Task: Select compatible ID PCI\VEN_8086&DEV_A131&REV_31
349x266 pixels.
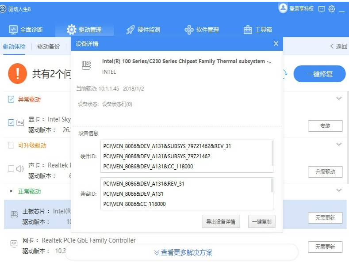Action: click(144, 184)
